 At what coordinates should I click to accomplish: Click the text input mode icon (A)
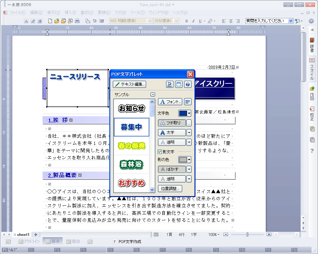click(x=26, y=21)
